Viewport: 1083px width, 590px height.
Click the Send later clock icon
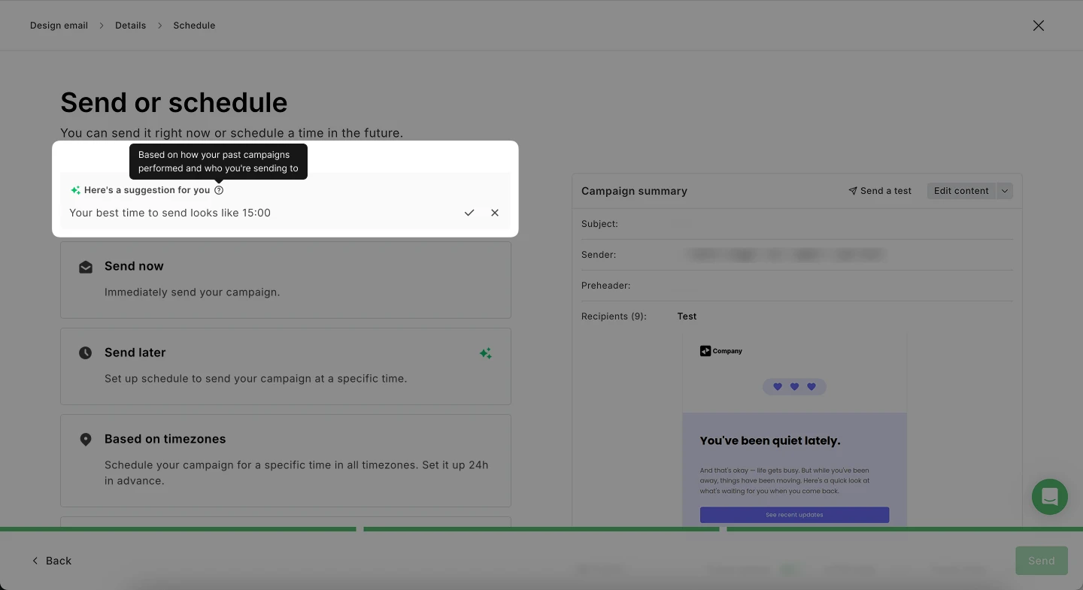(x=86, y=352)
